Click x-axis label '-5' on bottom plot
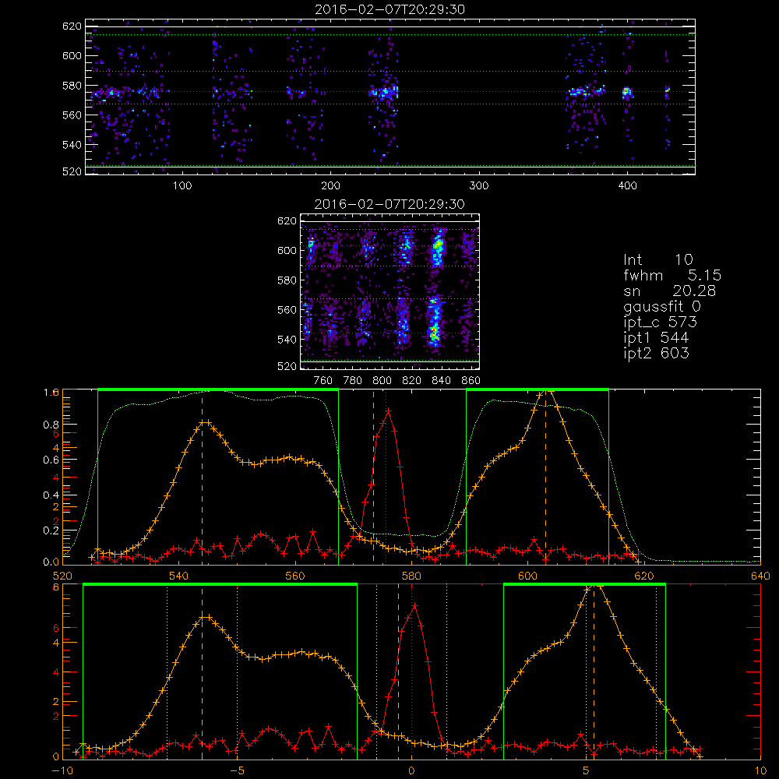The height and width of the screenshot is (779, 779). [x=237, y=771]
